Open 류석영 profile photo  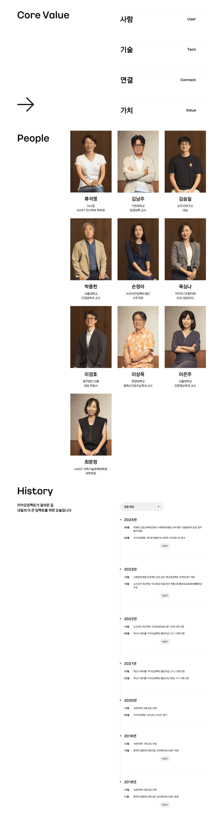pyautogui.click(x=91, y=161)
